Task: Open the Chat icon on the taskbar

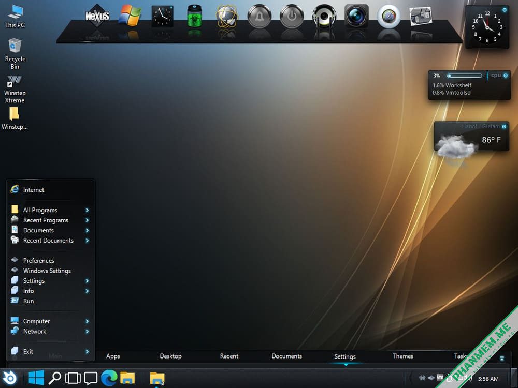Action: pos(91,378)
